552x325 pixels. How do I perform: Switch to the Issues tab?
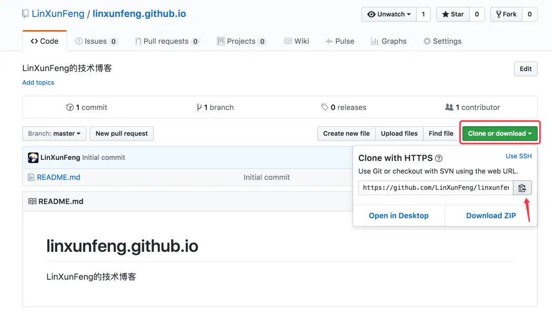(x=94, y=41)
